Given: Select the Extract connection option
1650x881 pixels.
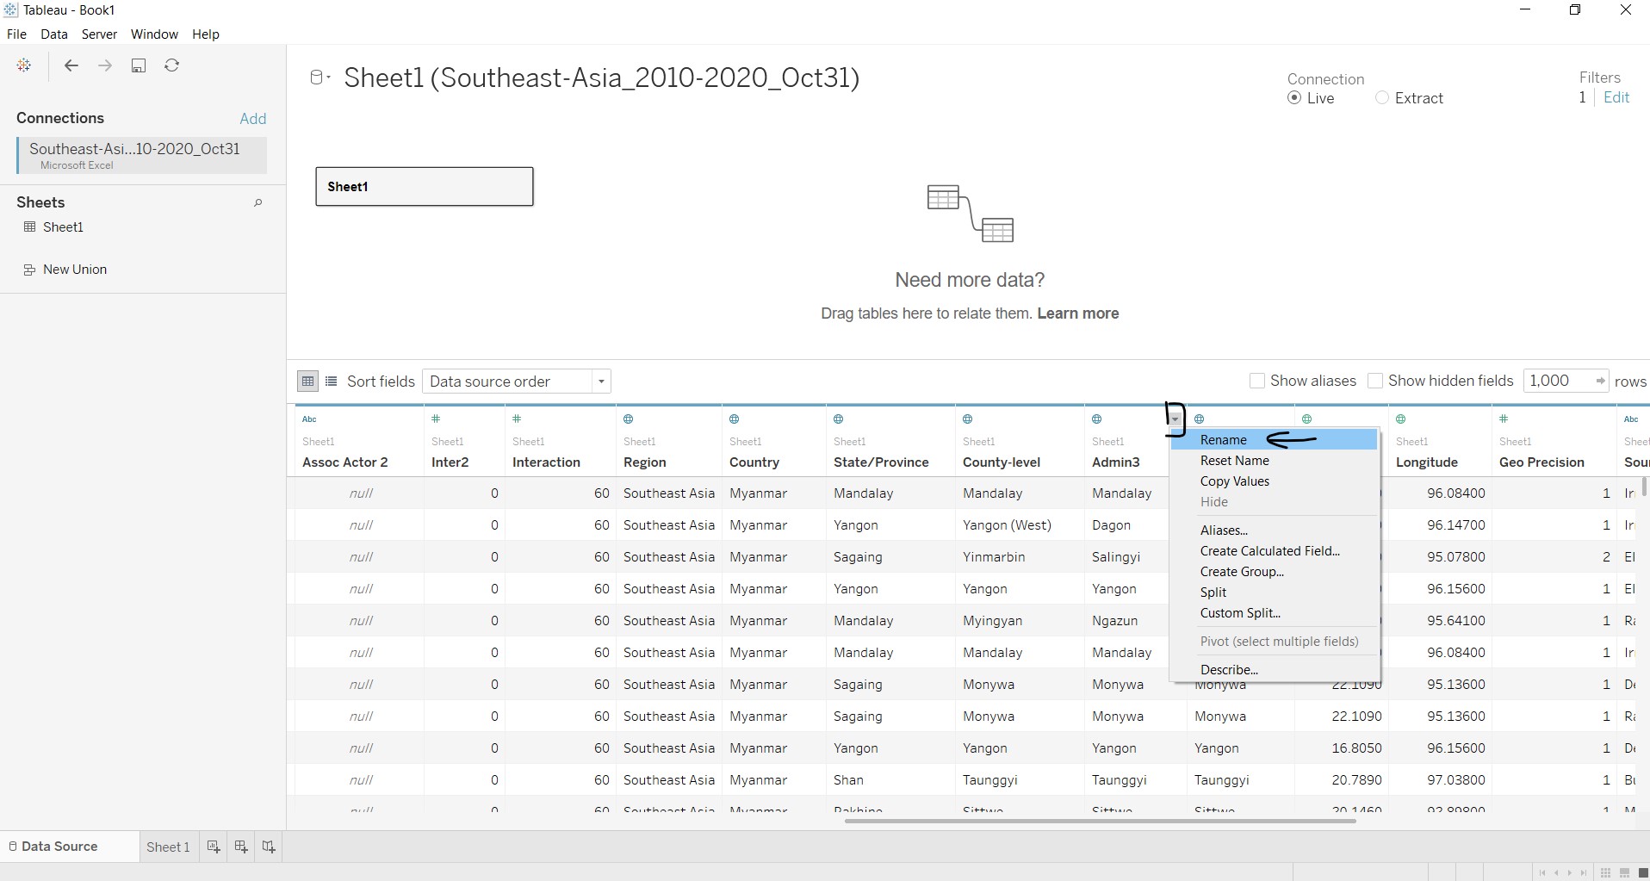Looking at the screenshot, I should coord(1382,98).
